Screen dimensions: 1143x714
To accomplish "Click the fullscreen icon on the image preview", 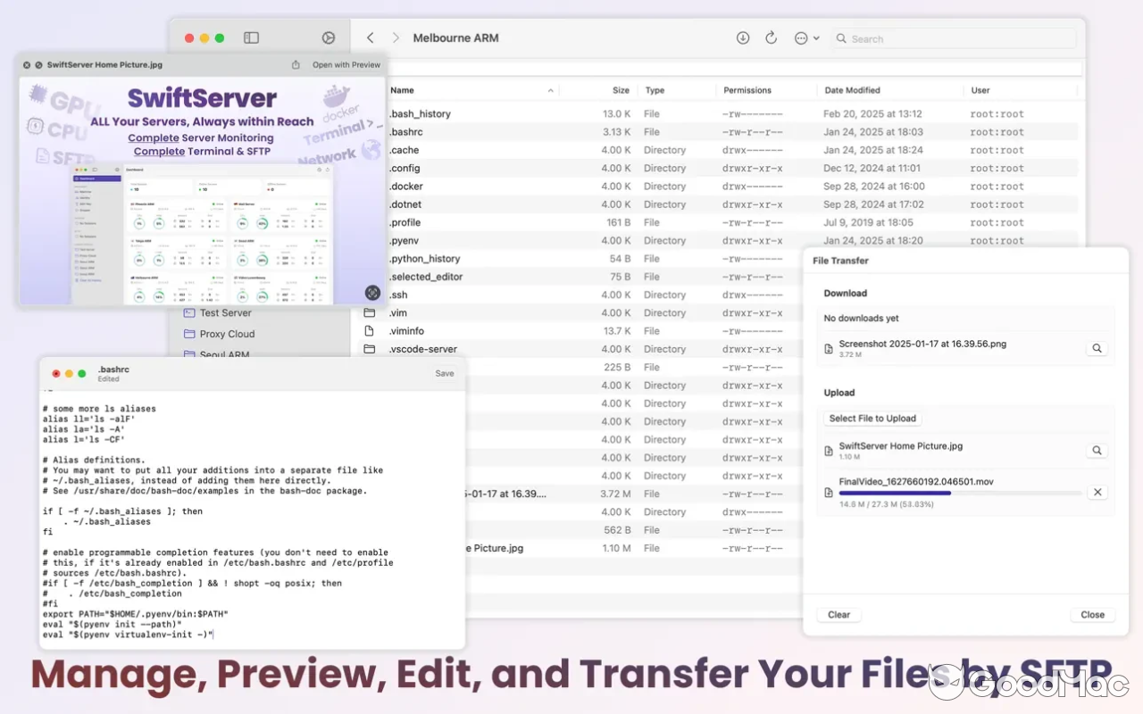I will (x=372, y=293).
